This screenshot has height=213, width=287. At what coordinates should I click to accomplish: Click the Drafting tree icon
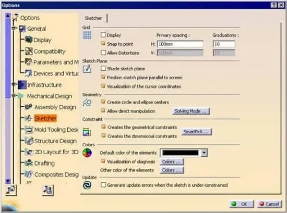coord(29,163)
